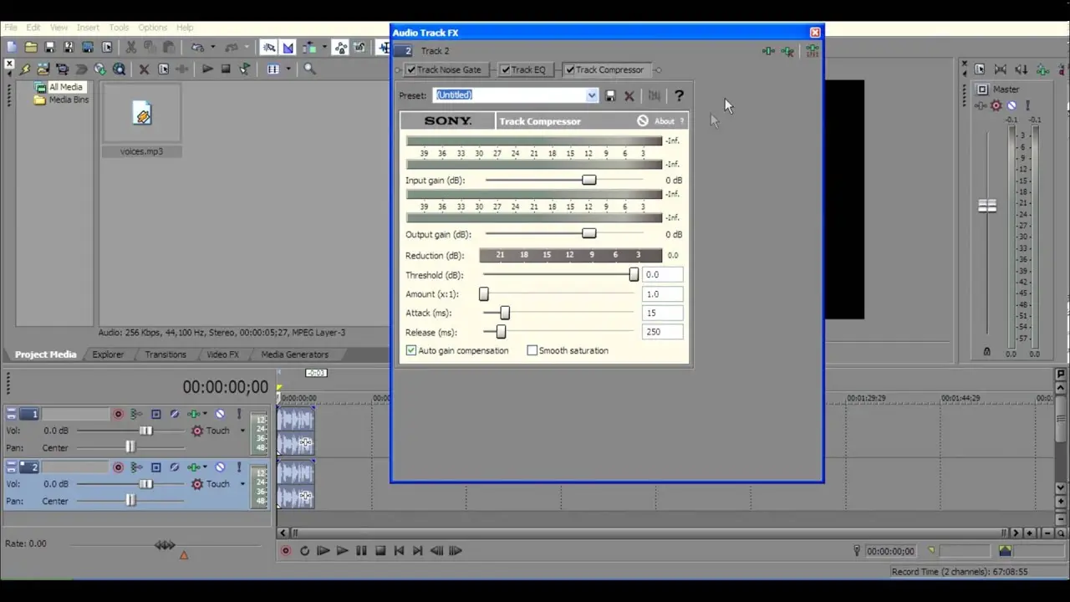Screen dimensions: 1070x602
Task: Delete the preset with the X icon
Action: 629,96
